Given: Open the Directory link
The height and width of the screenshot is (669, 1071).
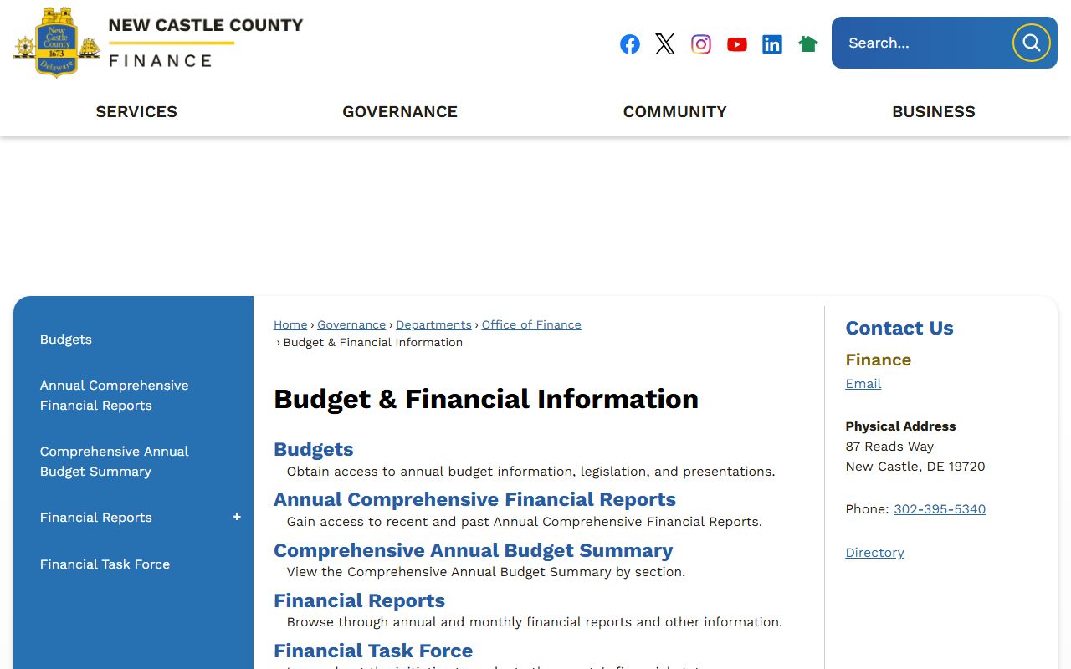Looking at the screenshot, I should [x=875, y=553].
